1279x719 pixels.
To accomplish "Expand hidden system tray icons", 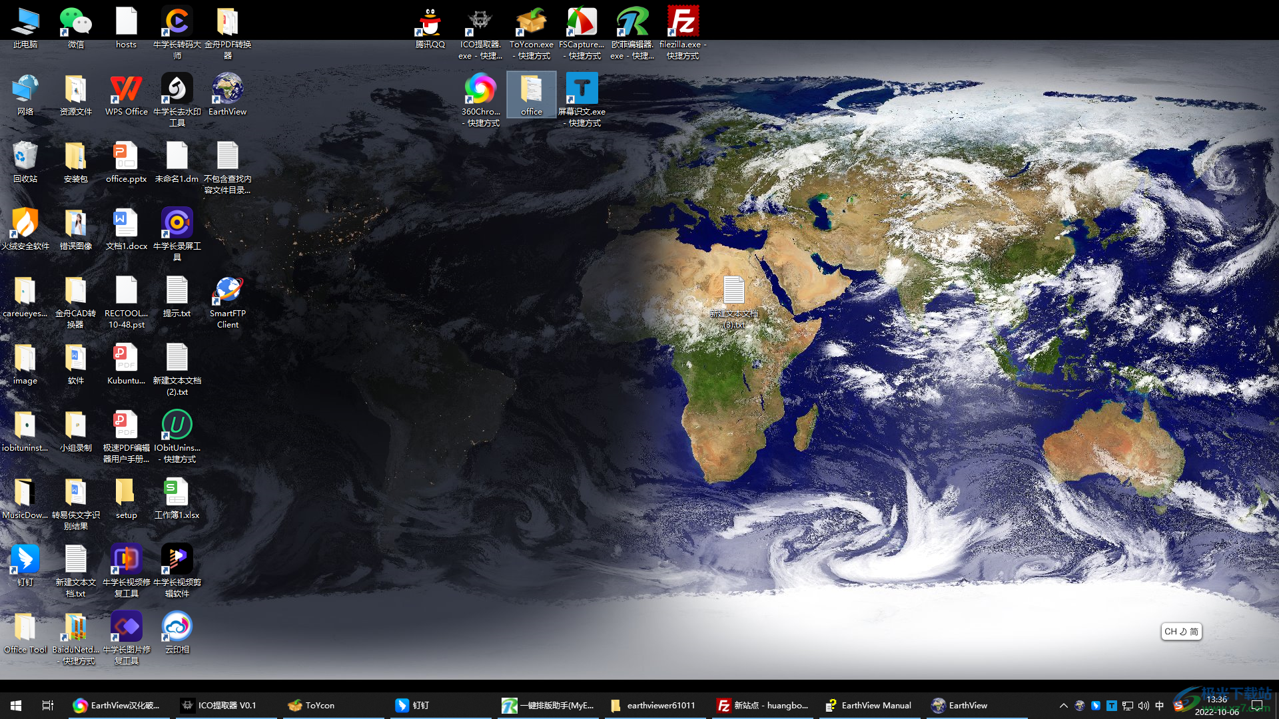I will point(1064,705).
